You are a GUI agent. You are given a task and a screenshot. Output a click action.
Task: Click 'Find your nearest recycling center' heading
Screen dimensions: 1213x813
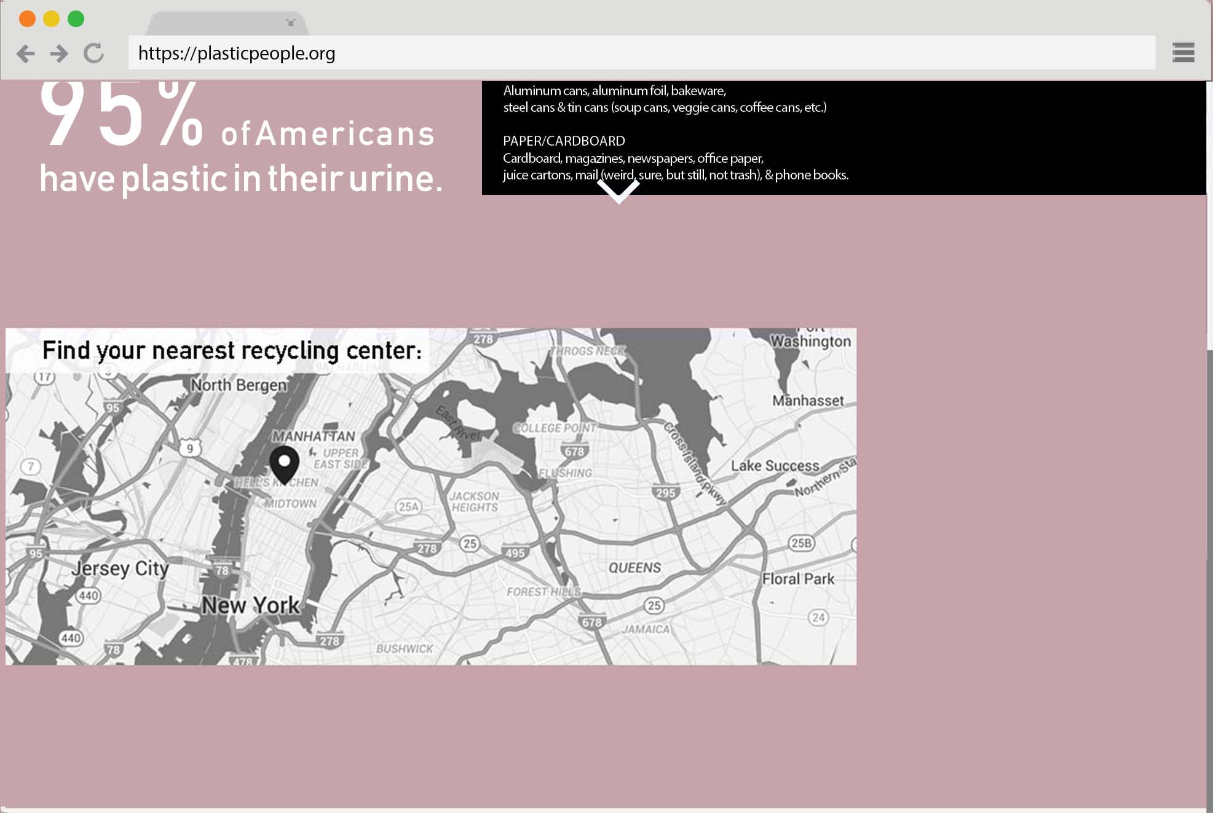click(232, 351)
